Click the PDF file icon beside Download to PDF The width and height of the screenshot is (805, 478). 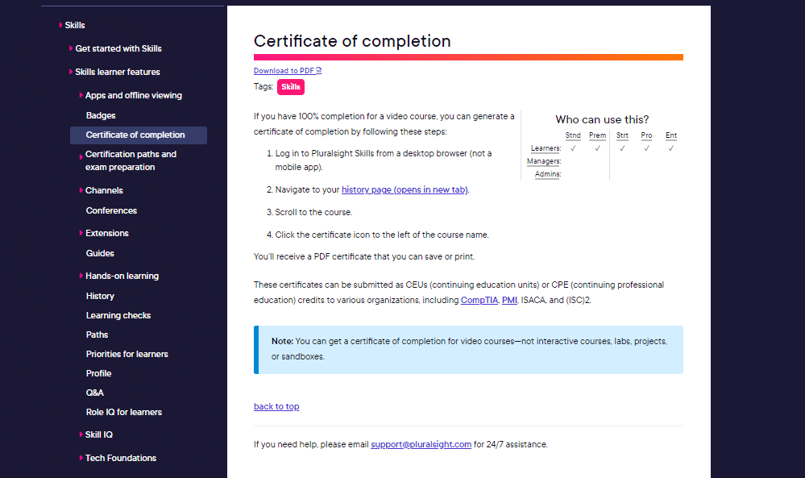319,71
